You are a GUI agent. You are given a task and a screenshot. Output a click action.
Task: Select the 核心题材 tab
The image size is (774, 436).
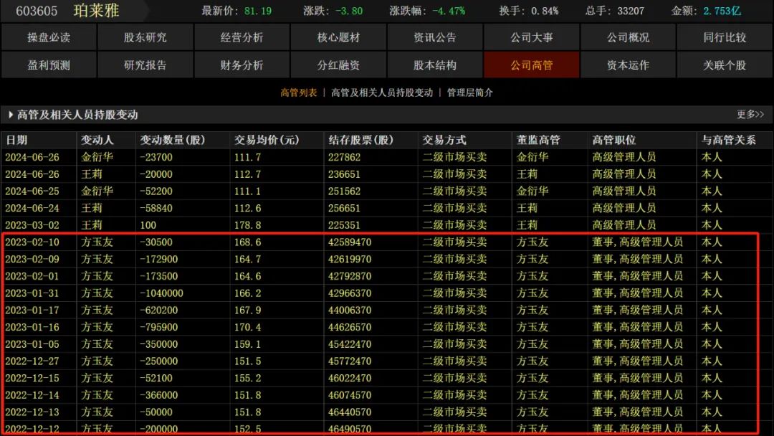(338, 37)
